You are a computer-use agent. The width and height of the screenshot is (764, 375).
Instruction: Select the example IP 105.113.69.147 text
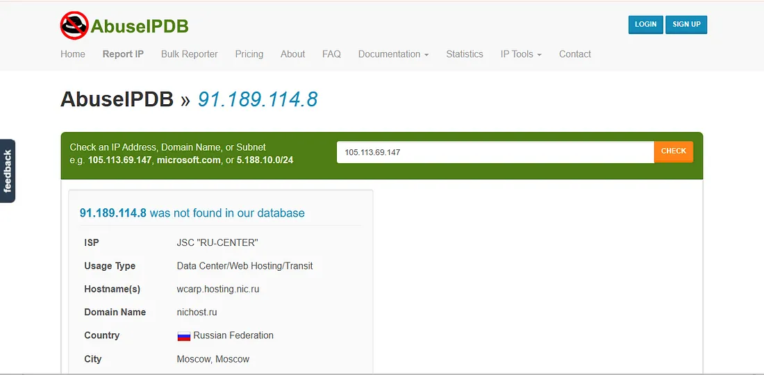[x=120, y=160]
